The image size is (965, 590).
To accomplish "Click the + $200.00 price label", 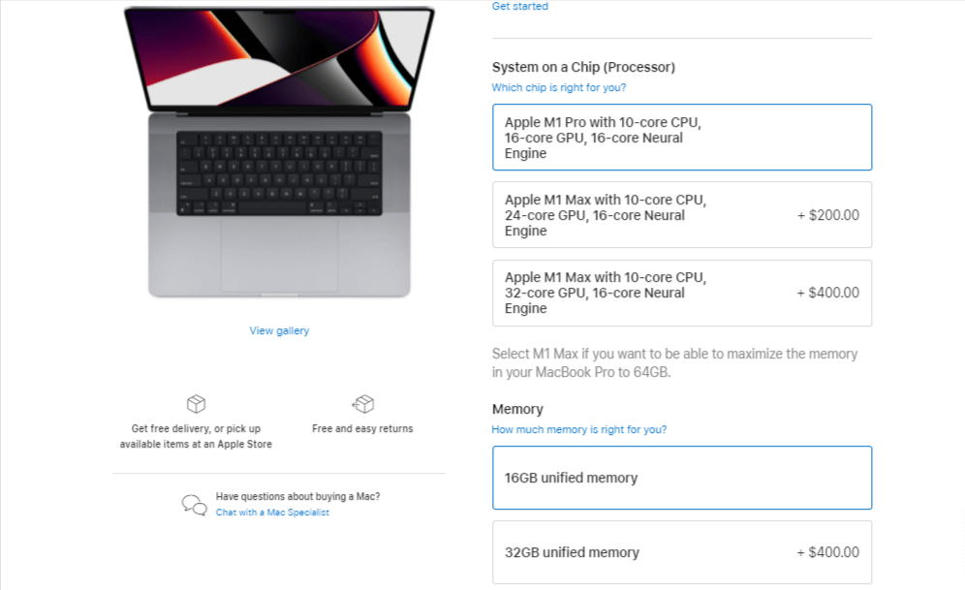I will (828, 215).
